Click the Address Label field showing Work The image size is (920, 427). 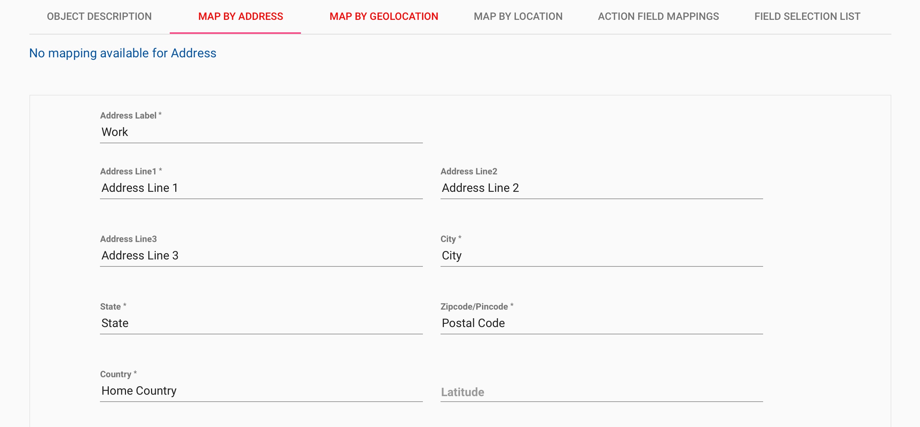261,132
